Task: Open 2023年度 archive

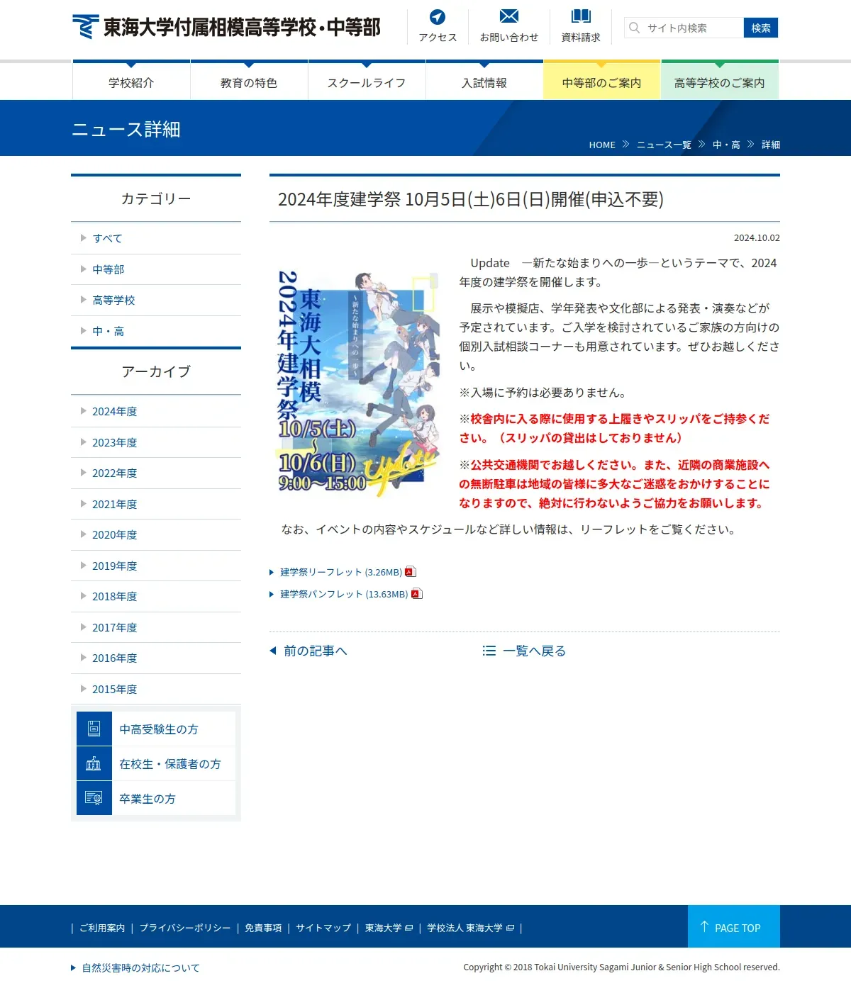Action: tap(156, 442)
